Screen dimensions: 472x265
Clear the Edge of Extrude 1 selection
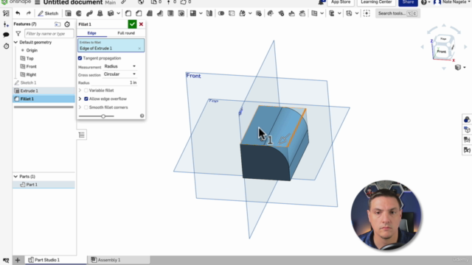click(x=139, y=49)
